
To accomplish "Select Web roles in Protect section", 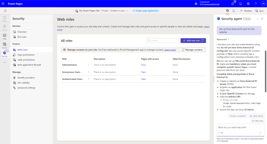I will click(22, 50).
